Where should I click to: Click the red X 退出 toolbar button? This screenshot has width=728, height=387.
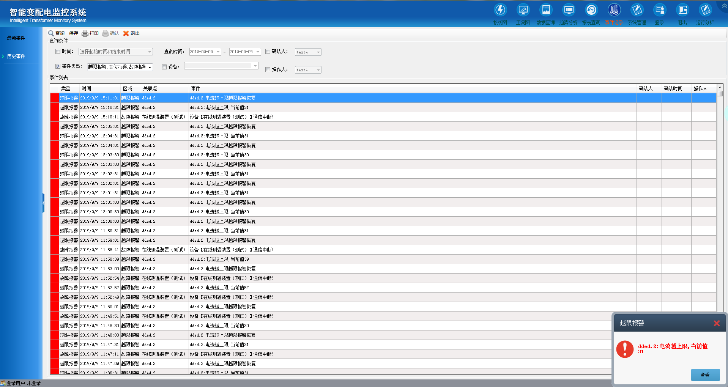click(x=131, y=33)
